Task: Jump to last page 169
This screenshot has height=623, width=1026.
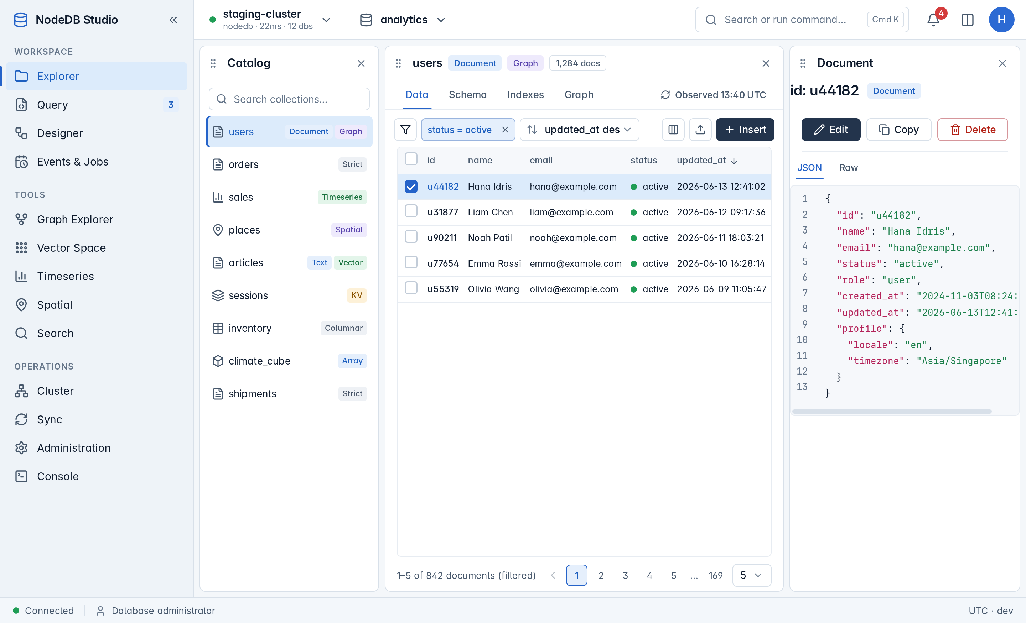Action: [x=715, y=575]
